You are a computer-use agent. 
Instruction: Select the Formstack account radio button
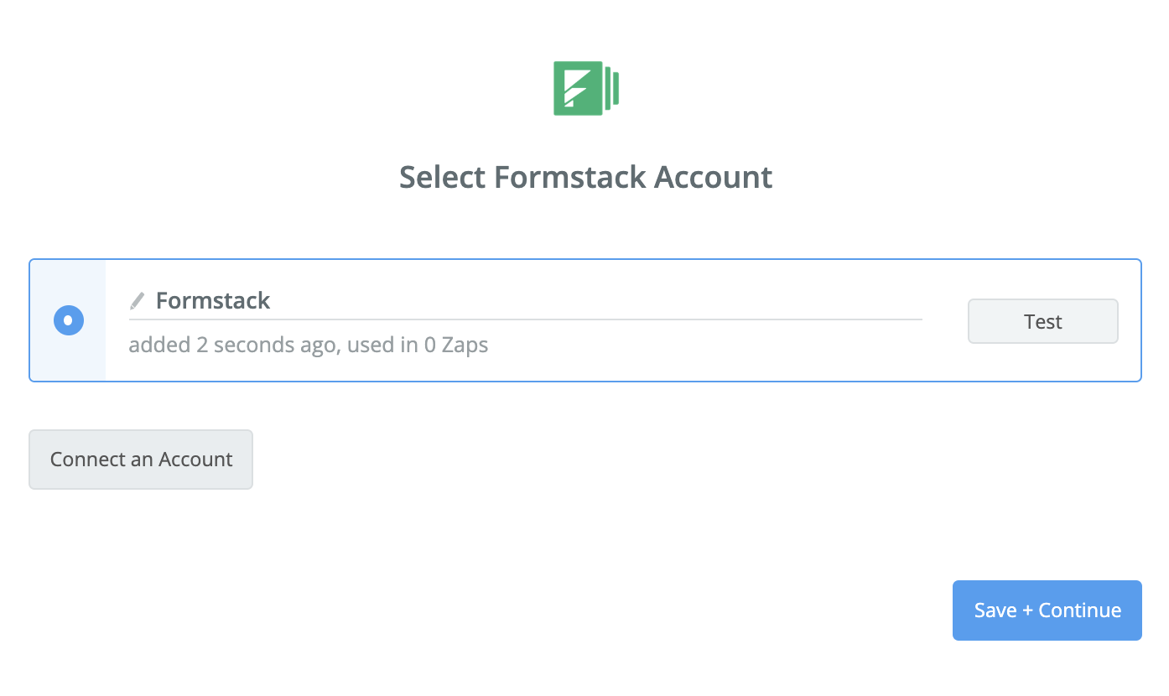[x=68, y=320]
